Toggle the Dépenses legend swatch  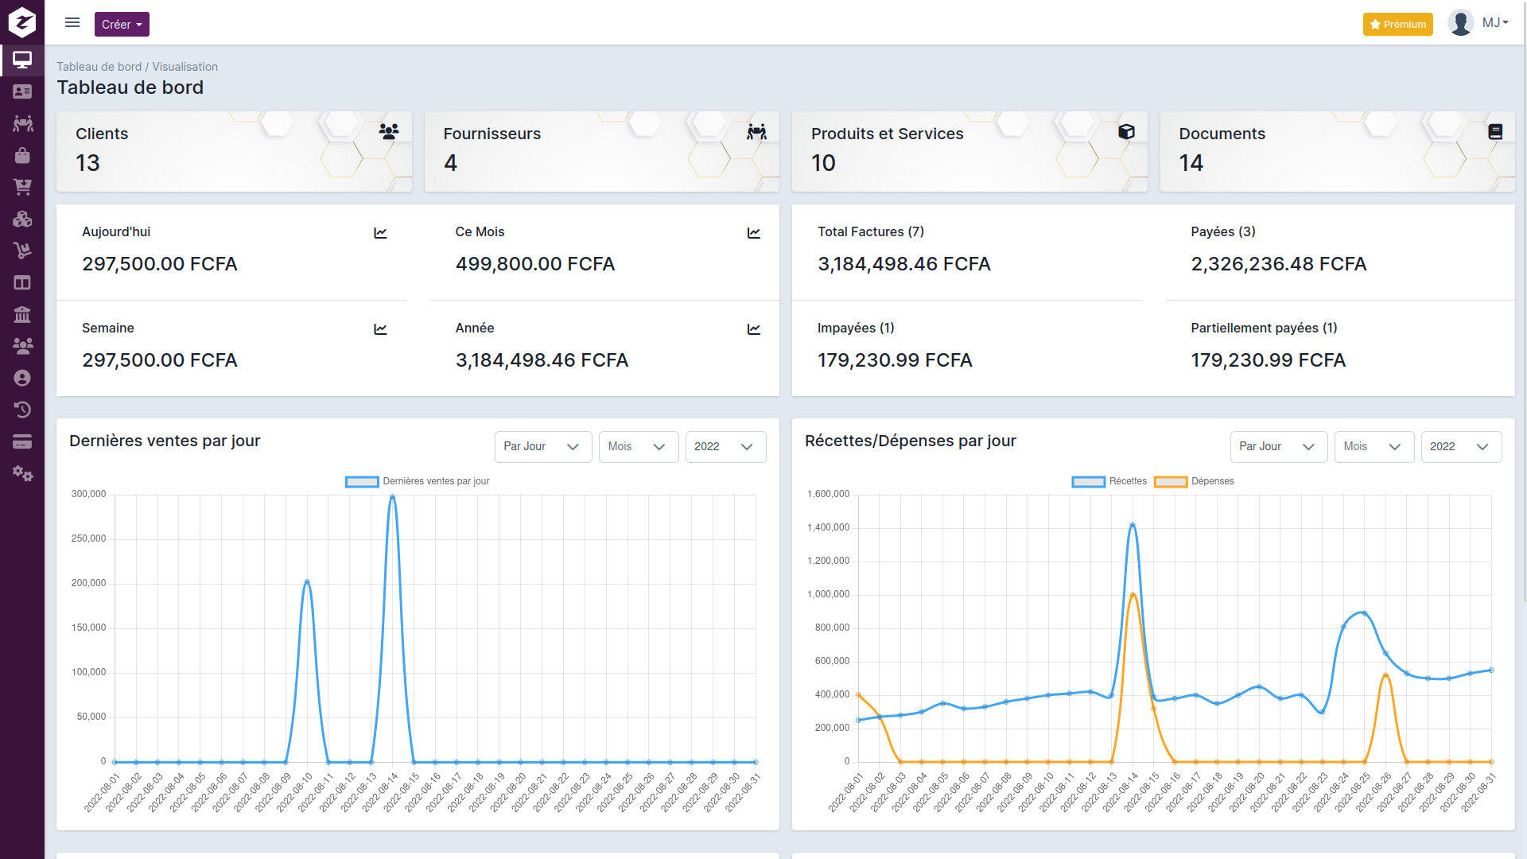[x=1171, y=481]
